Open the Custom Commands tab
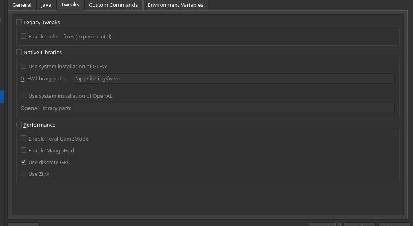Image resolution: width=413 pixels, height=226 pixels. 113,5
